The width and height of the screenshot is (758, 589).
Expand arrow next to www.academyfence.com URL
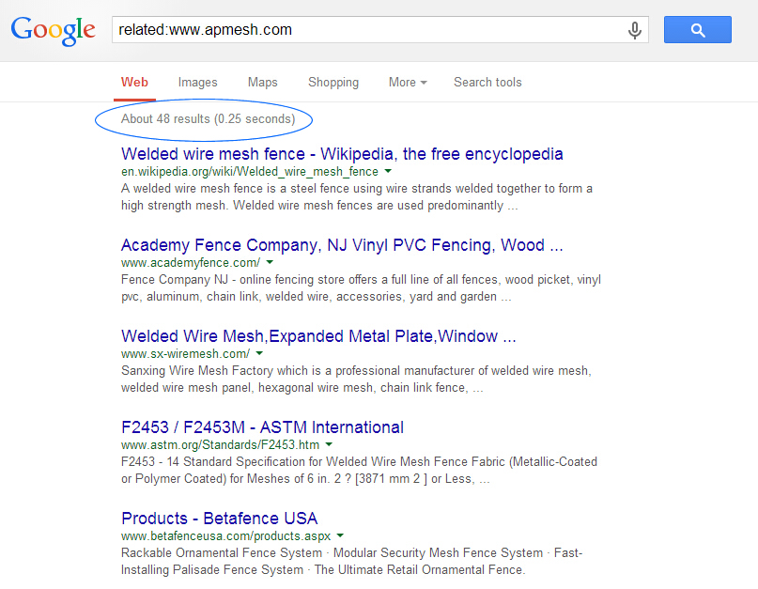point(270,262)
